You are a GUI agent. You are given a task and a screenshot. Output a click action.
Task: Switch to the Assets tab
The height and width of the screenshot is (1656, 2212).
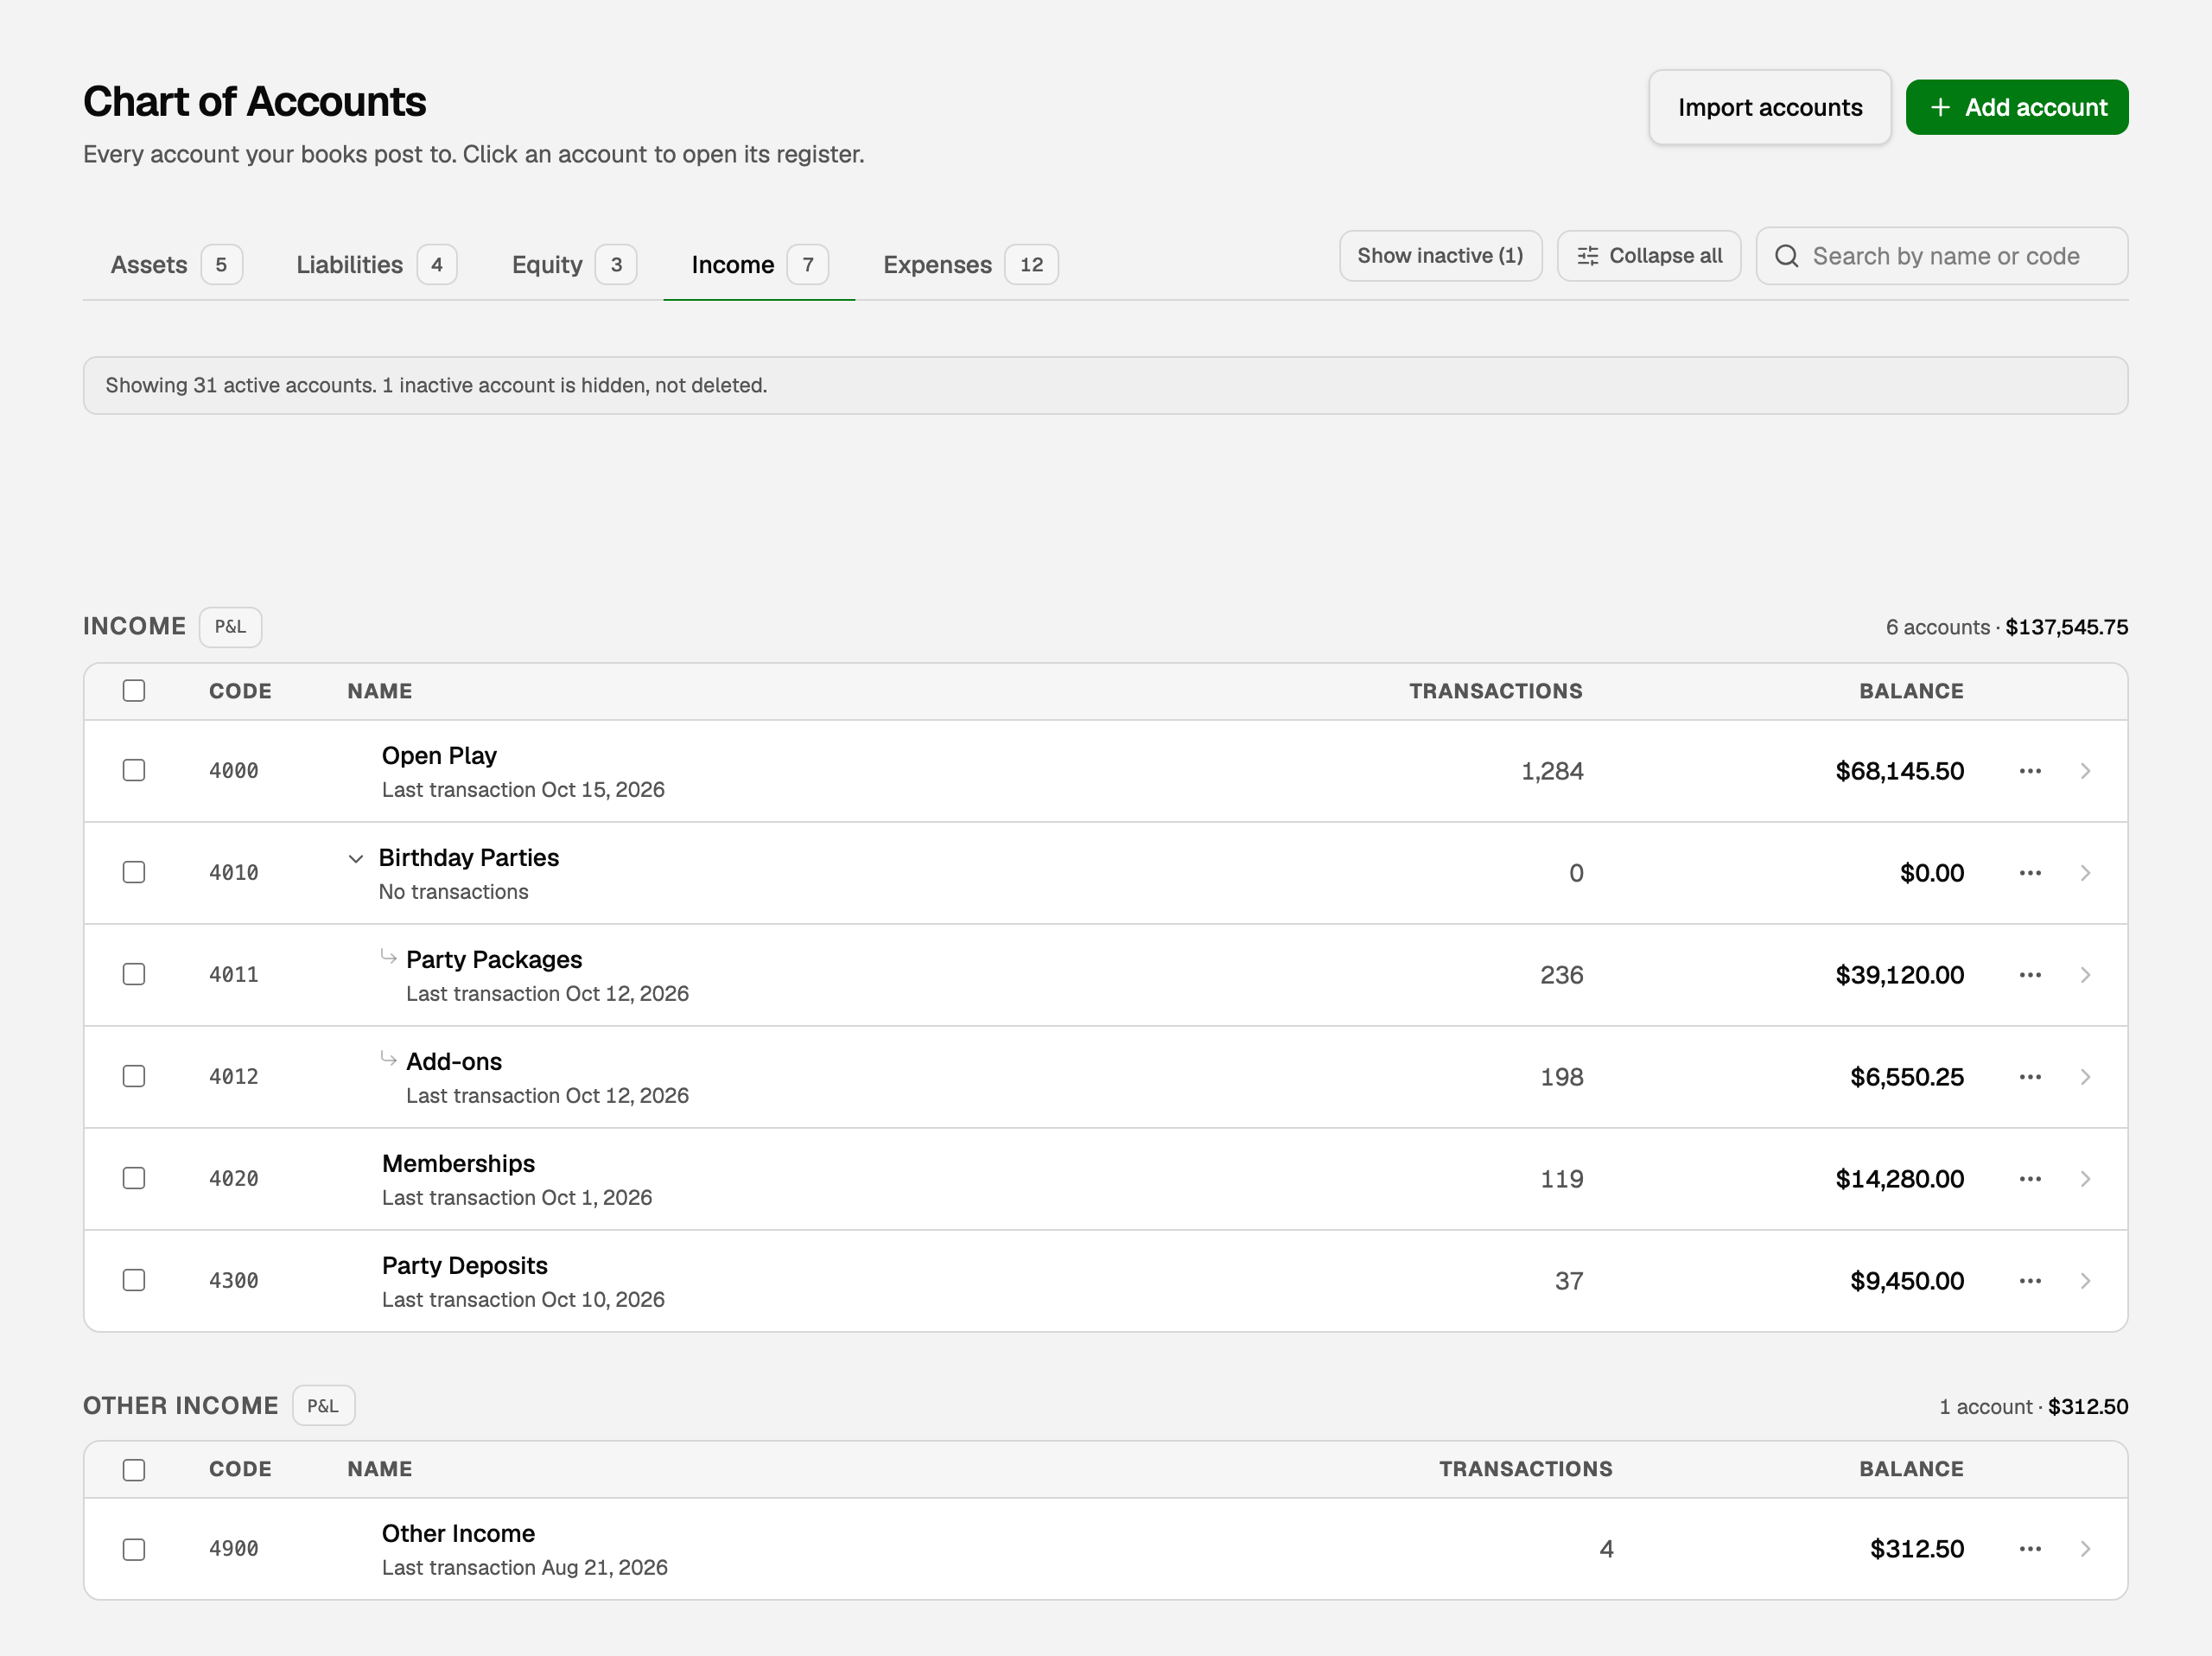176,265
